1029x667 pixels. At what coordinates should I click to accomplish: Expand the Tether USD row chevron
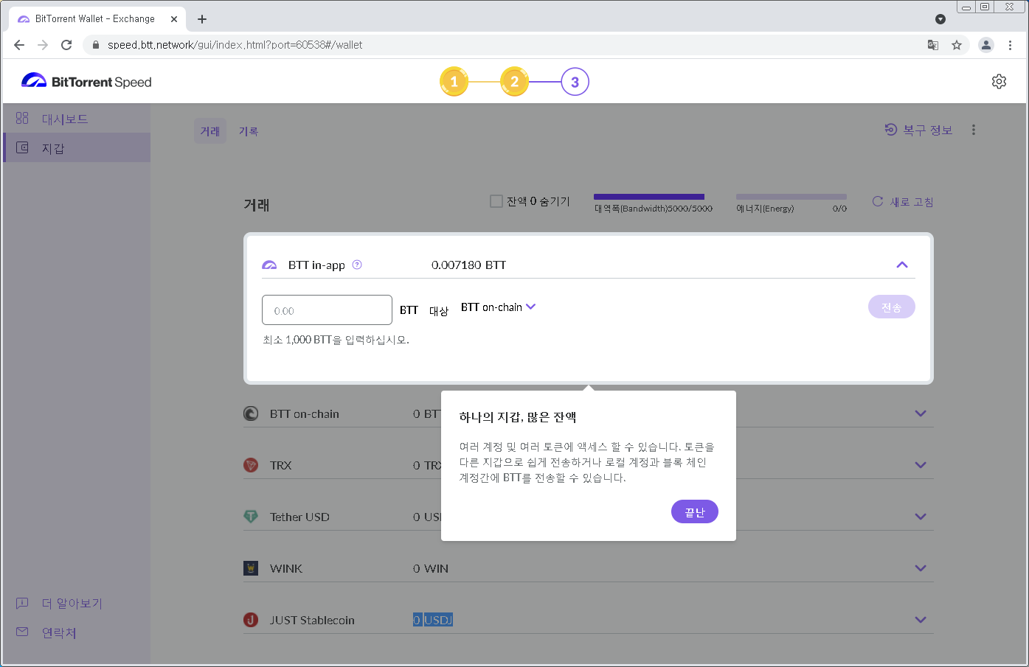tap(921, 517)
